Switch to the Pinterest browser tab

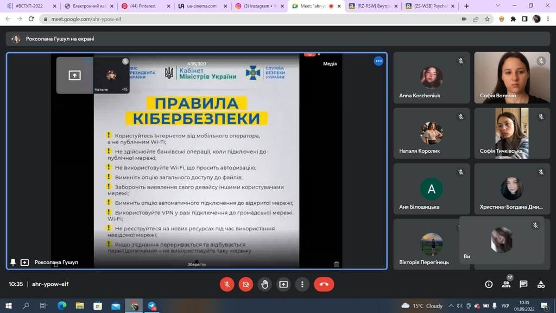tap(142, 6)
